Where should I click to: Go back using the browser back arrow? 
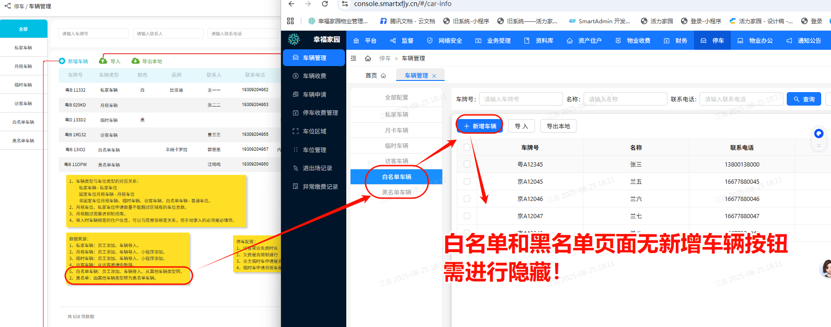click(291, 4)
